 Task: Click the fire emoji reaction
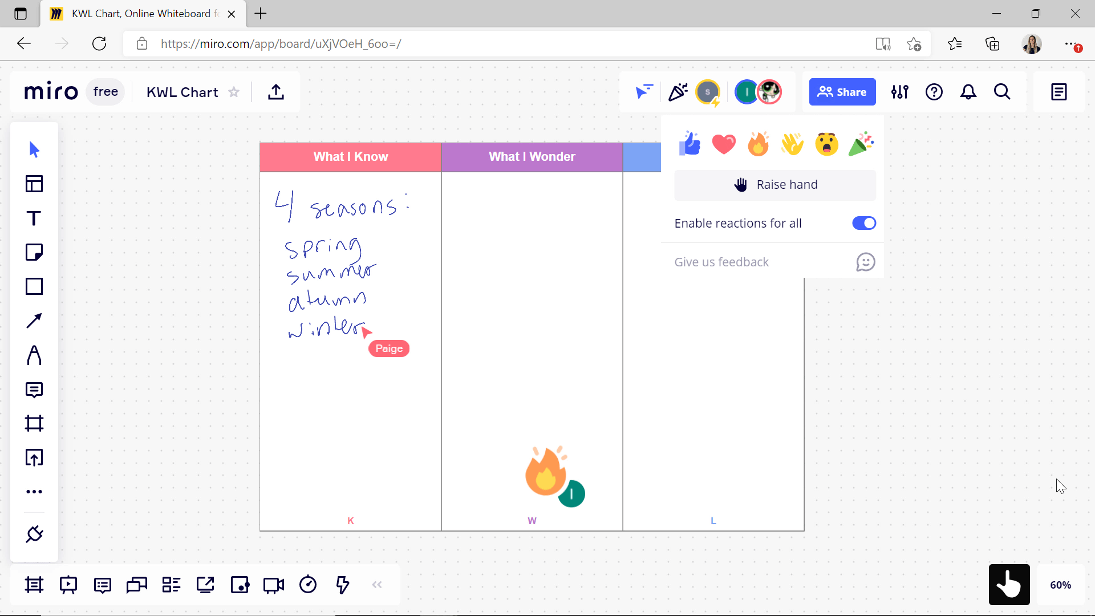pyautogui.click(x=757, y=143)
